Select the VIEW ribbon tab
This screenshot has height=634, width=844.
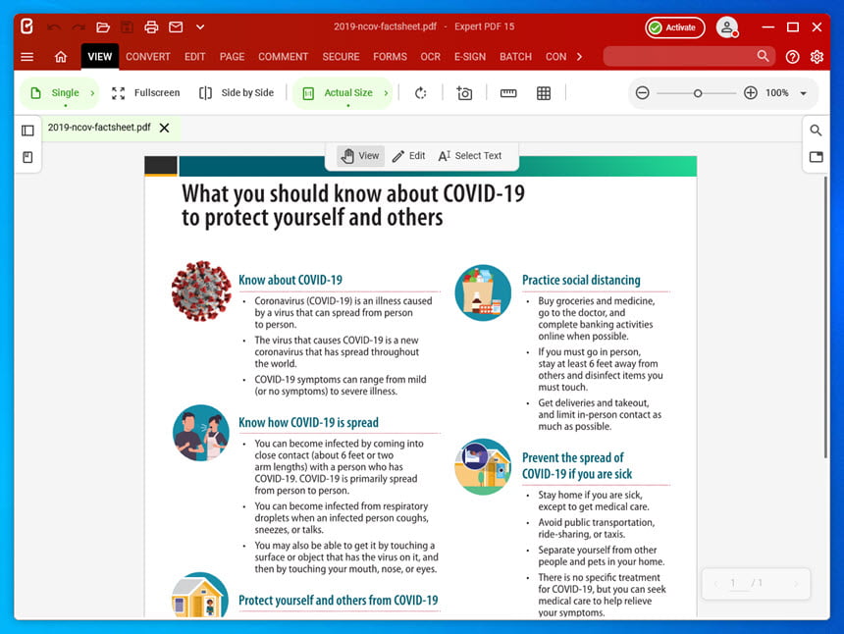[99, 57]
